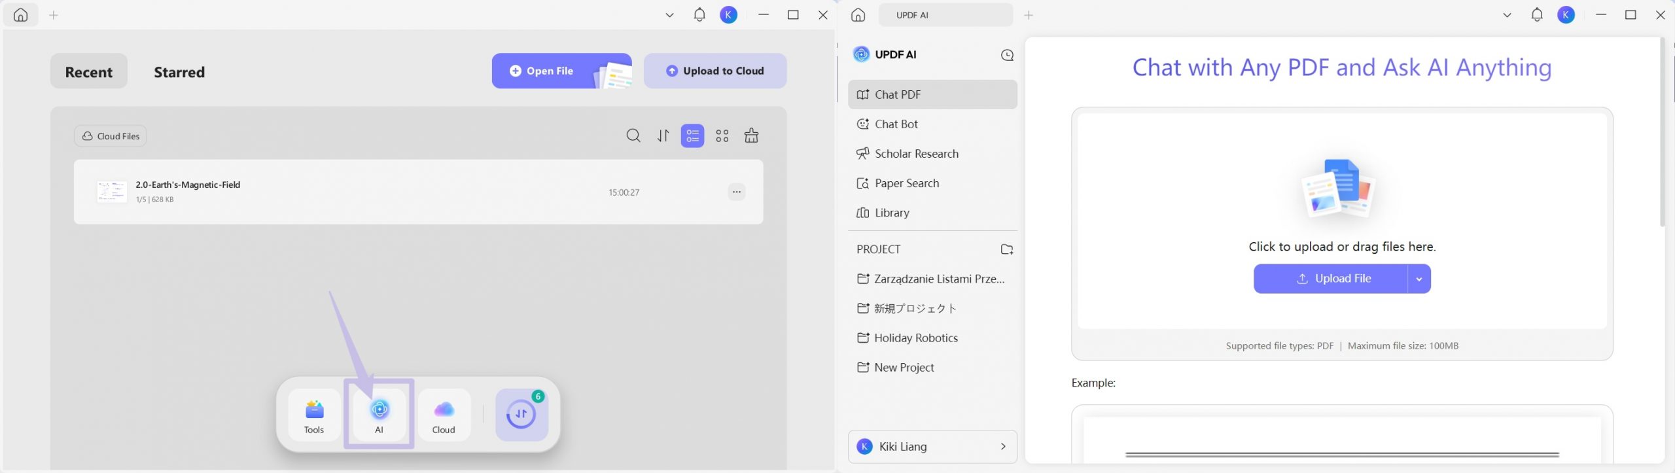Open the project named New Project
1675x473 pixels.
tap(932, 368)
